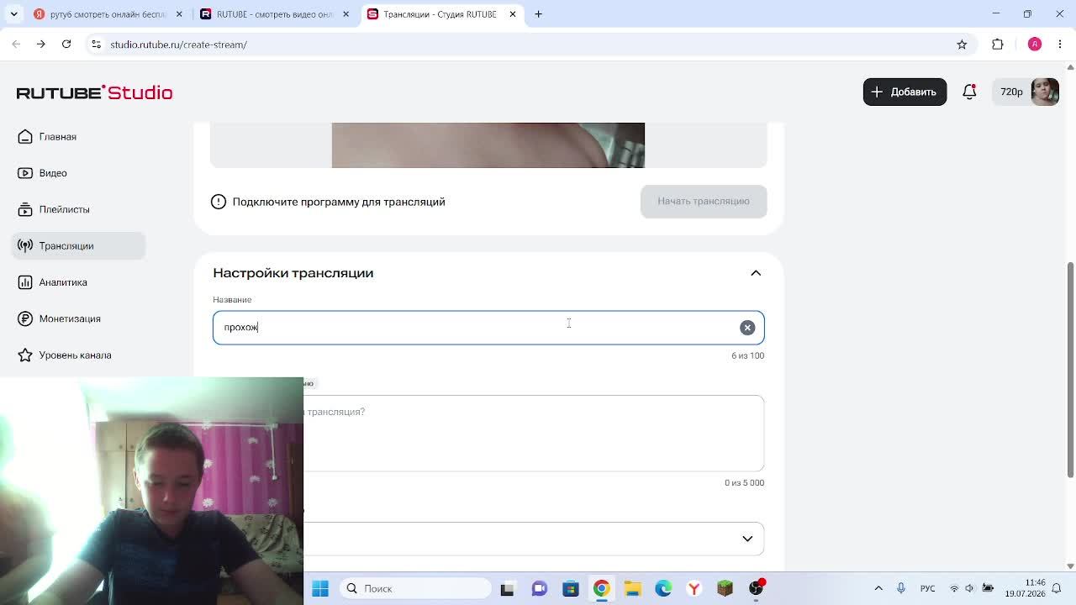Click the playlist icon beside Плейлисты
The height and width of the screenshot is (605, 1076).
25,209
